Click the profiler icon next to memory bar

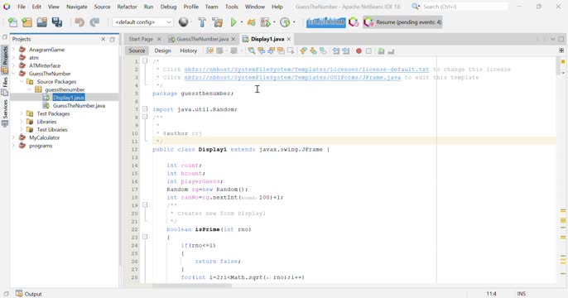click(354, 22)
